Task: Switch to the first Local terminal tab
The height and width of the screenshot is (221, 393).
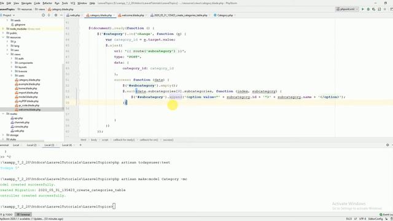Action: [x=16, y=145]
